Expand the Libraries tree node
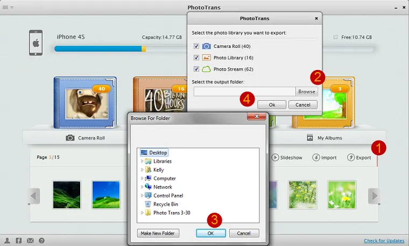Screen dimensions: 409x246 pyautogui.click(x=142, y=161)
